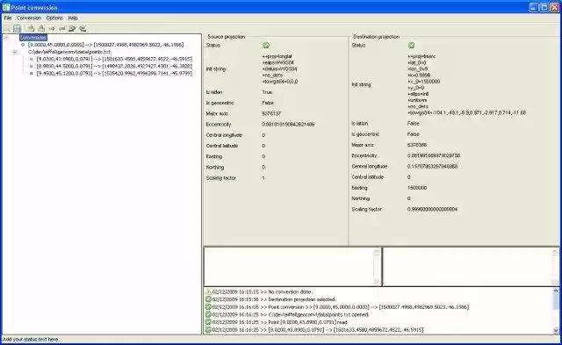562x345 pixels.
Task: Click the source Scaling factor value 1
Action: (x=263, y=178)
